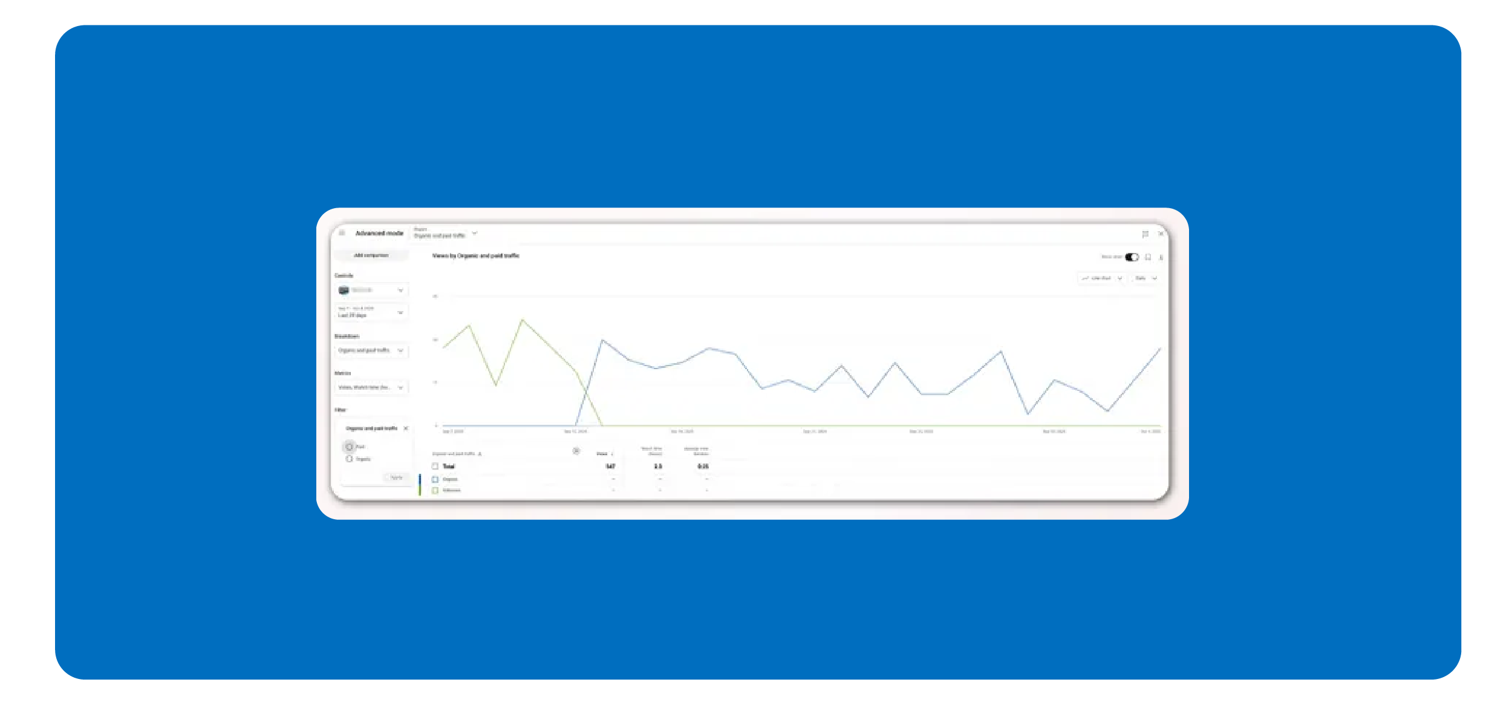Close the Advanced mode window
This screenshot has width=1512, height=705.
tap(1160, 234)
